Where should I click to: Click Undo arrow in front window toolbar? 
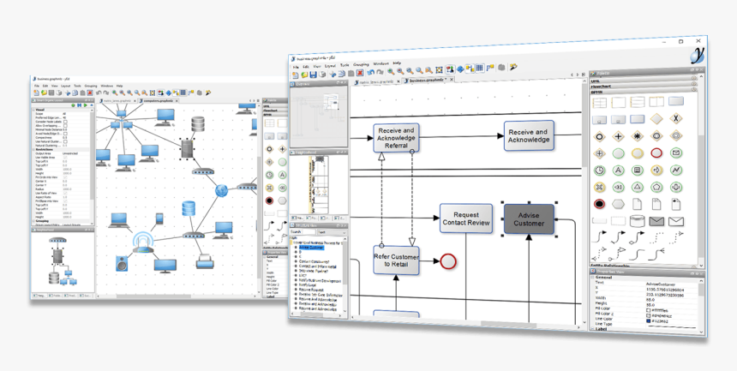[370, 73]
